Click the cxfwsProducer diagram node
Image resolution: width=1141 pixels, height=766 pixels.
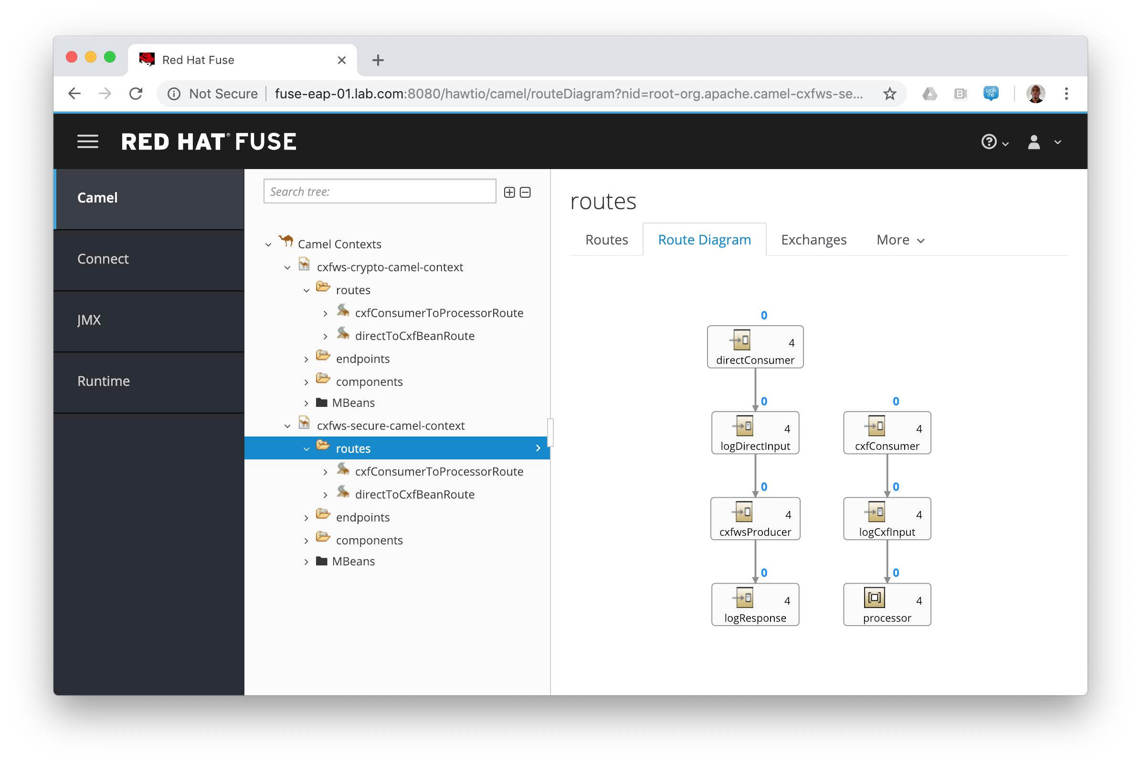click(x=755, y=519)
